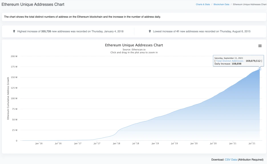Click the 200 M y-axis label
The image size is (267, 164).
(14, 56)
